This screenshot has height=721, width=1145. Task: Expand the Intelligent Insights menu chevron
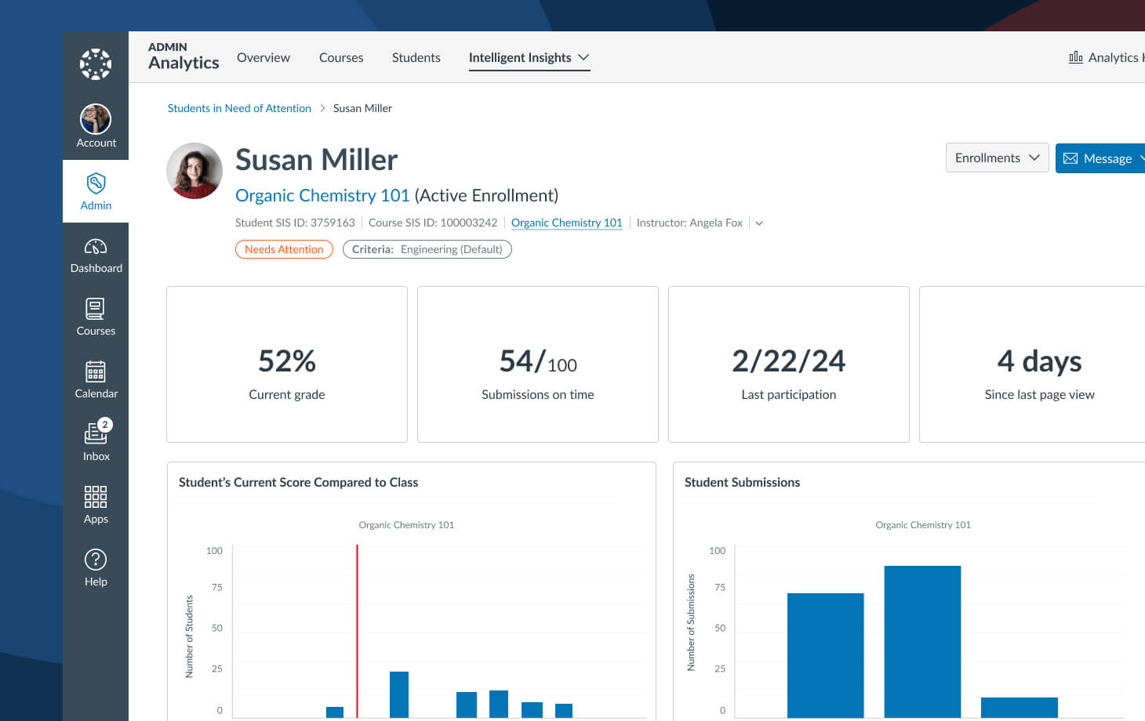pos(583,57)
